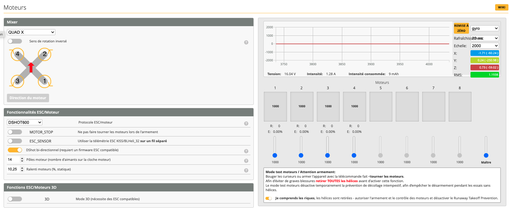Open the DSHOT600 protocol dropdown
This screenshot has width=509, height=220.
[24, 122]
